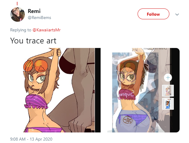Click the 'You trace art' tweet text

tap(33, 41)
